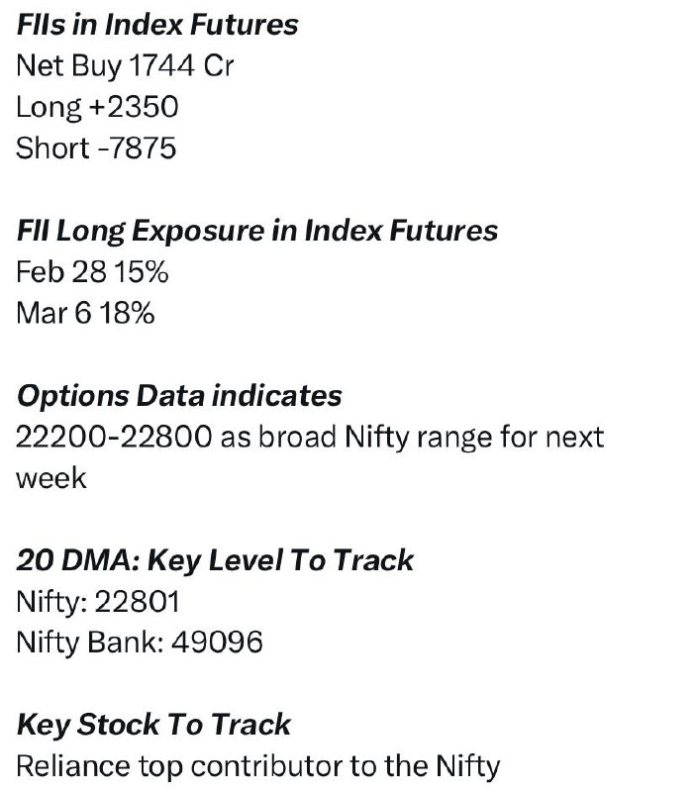Screen dimensions: 697x792
Task: Click the number 49096
Action: pyautogui.click(x=217, y=643)
